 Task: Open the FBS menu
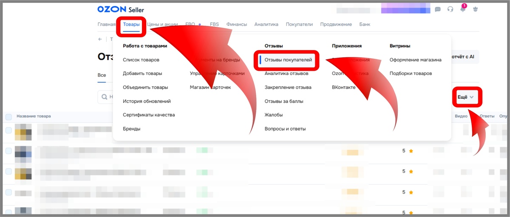point(214,25)
